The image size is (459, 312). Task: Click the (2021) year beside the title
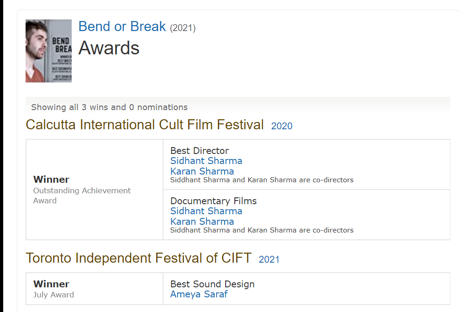(x=183, y=28)
